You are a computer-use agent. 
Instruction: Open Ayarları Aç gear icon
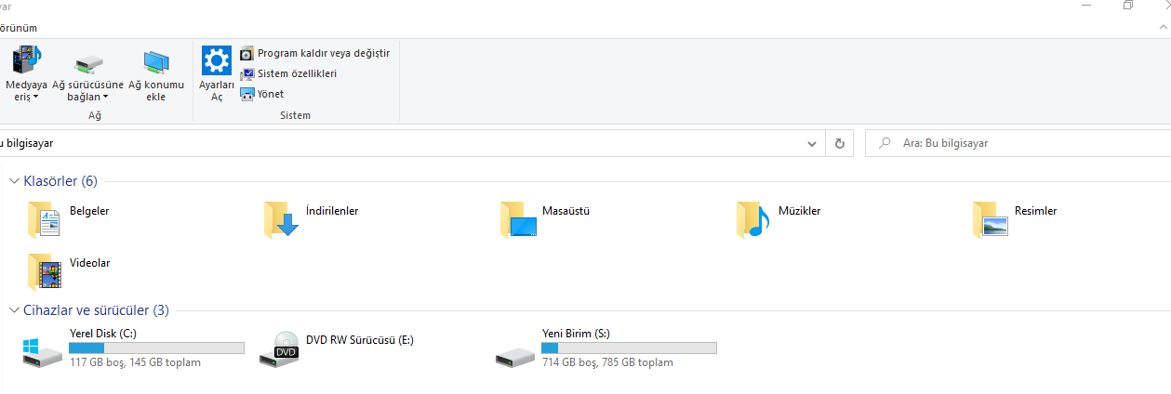(216, 61)
